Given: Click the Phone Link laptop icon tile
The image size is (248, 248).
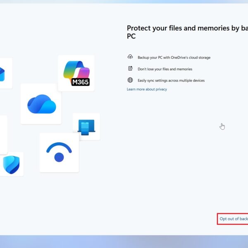Looking at the screenshot, I should click(86, 127).
